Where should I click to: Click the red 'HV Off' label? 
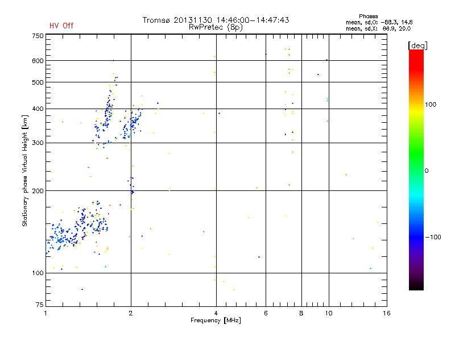coord(61,26)
